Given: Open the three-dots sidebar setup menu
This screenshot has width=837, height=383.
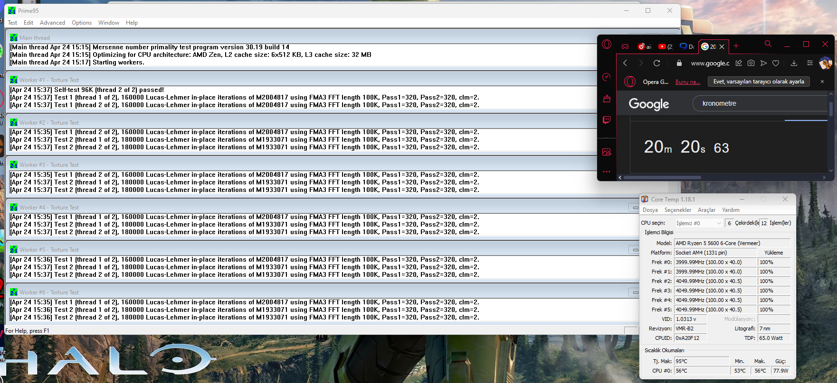Looking at the screenshot, I should (607, 172).
